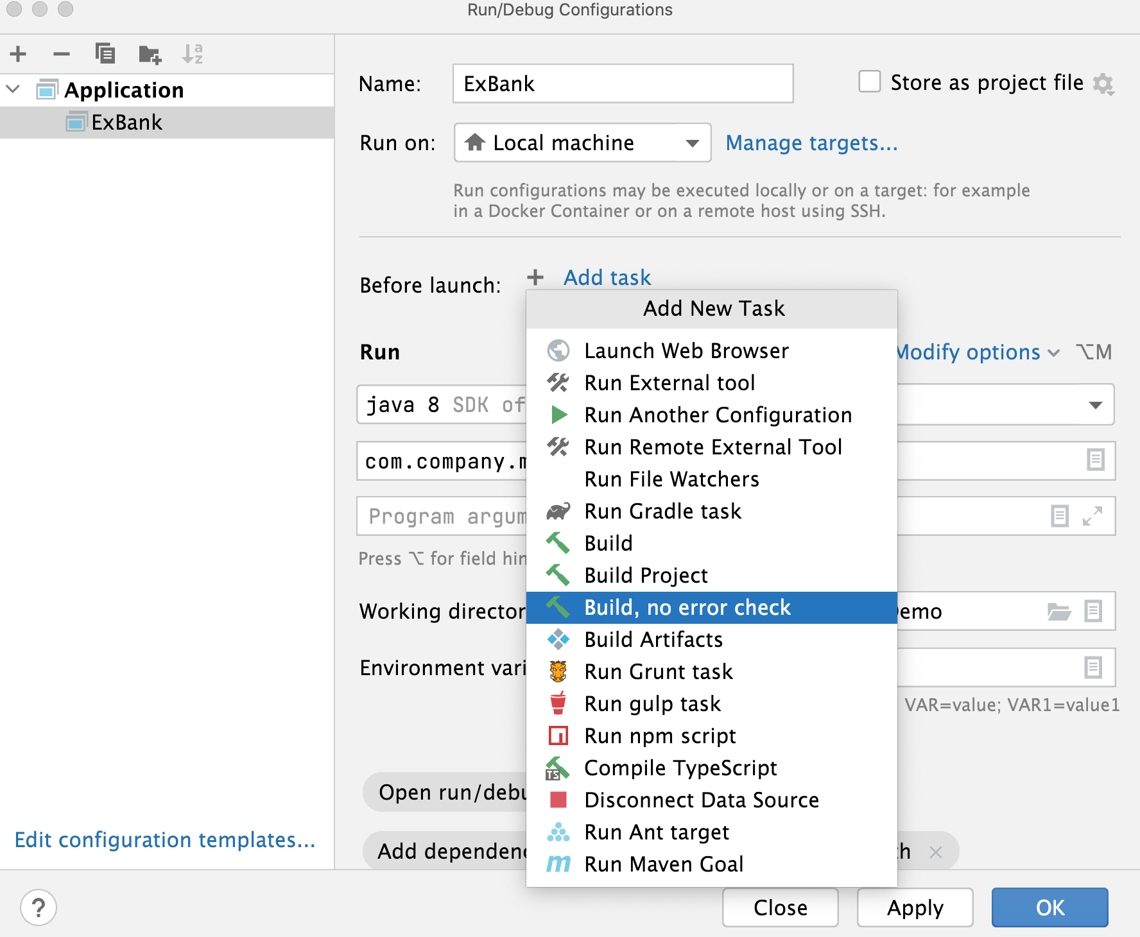Remove the selected configuration

point(62,54)
